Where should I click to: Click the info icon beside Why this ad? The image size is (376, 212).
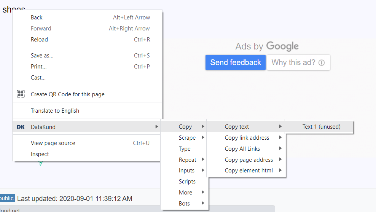322,63
